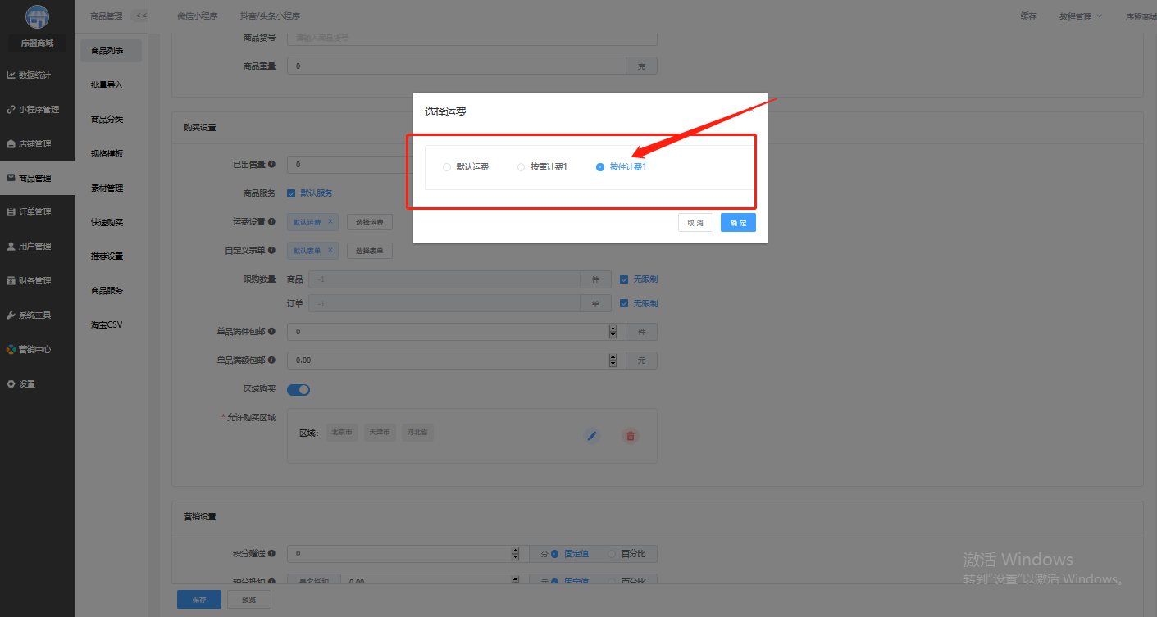Select 百分比 radio for 积分赠送
Image resolution: width=1157 pixels, height=617 pixels.
[x=626, y=554]
